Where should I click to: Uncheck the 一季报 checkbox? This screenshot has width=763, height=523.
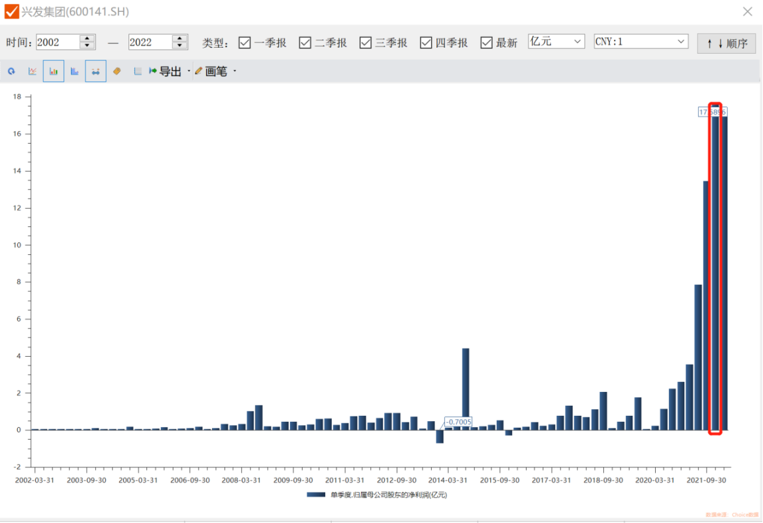(244, 42)
